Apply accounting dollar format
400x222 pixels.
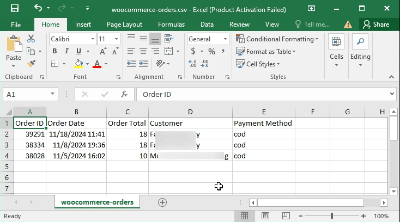pos(193,52)
